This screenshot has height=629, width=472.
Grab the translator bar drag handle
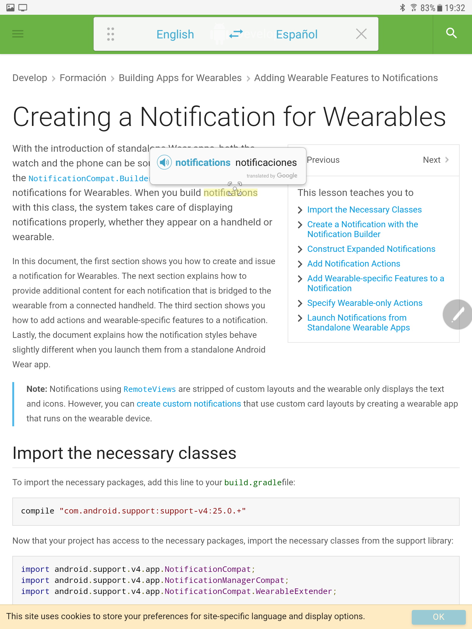111,34
